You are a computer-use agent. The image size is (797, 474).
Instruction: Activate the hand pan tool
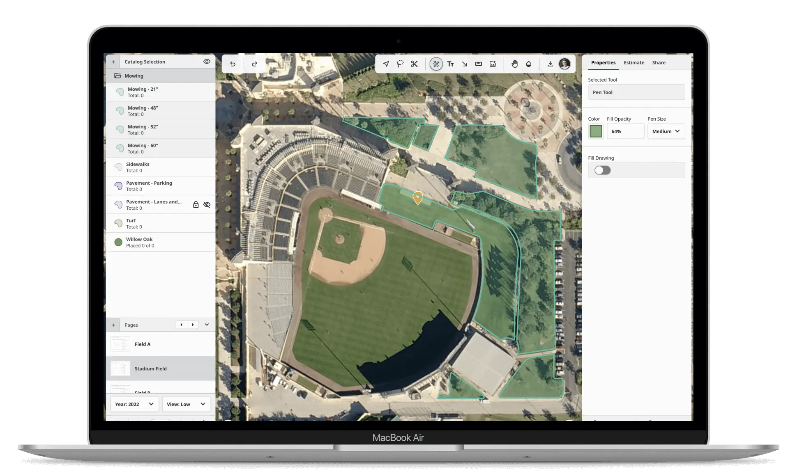coord(514,64)
